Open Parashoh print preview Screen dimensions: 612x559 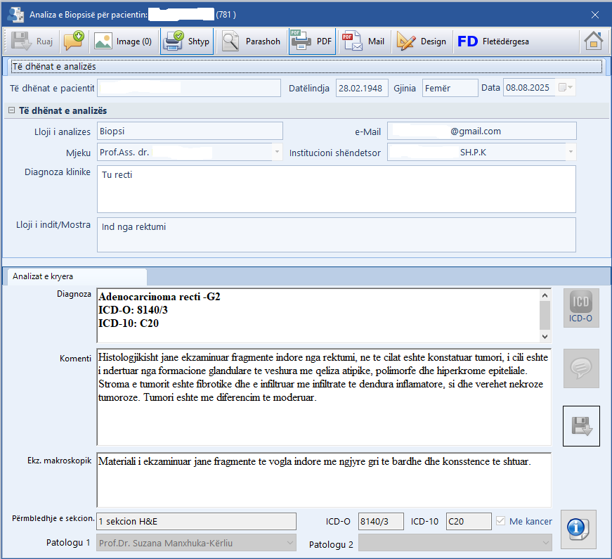(x=252, y=41)
